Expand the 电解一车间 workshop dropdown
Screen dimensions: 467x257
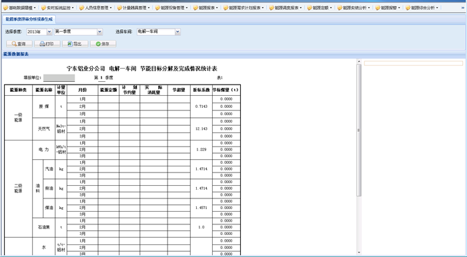pyautogui.click(x=178, y=32)
